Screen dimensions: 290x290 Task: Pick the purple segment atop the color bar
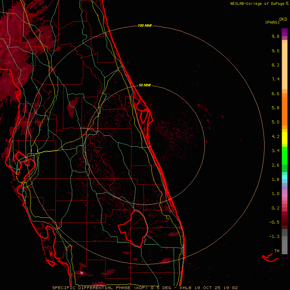(285, 32)
